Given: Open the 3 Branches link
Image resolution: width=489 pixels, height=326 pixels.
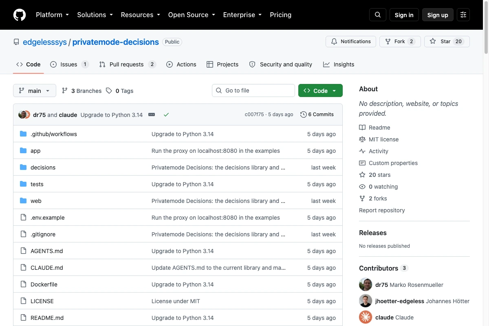Looking at the screenshot, I should click(81, 91).
